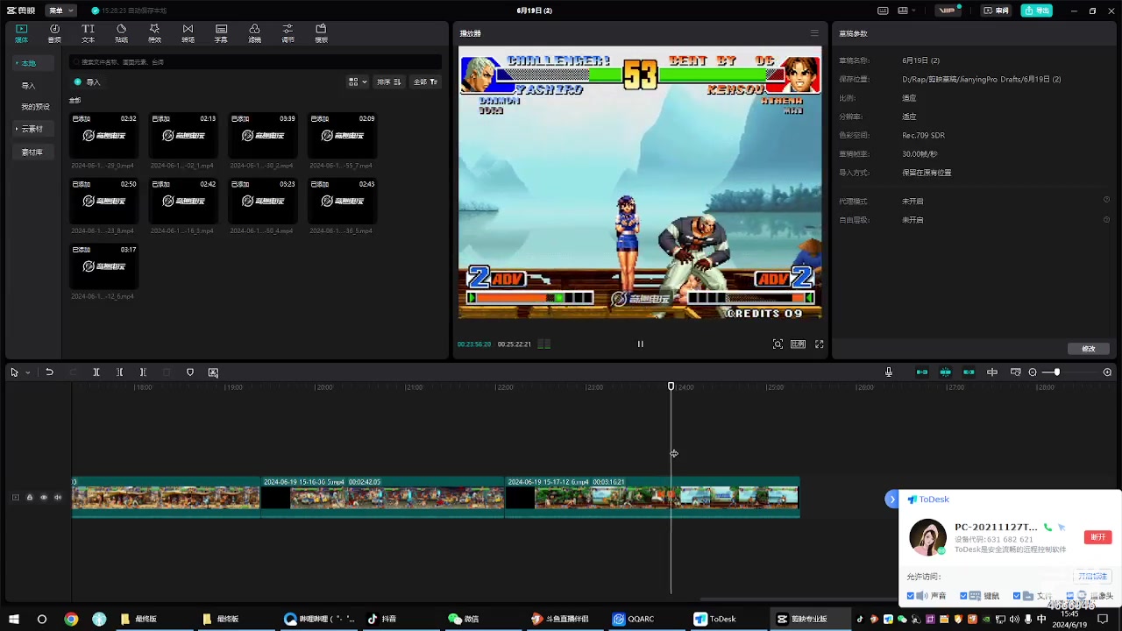Open the grid view mode dropdown
The image size is (1122, 631).
358,82
